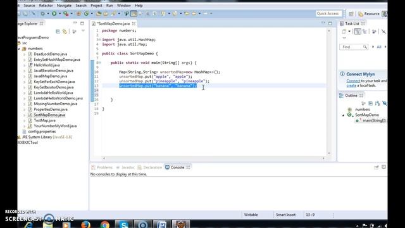The height and width of the screenshot is (228, 405).
Task: Open dropdown next to New Class icon
Action: tap(92, 13)
